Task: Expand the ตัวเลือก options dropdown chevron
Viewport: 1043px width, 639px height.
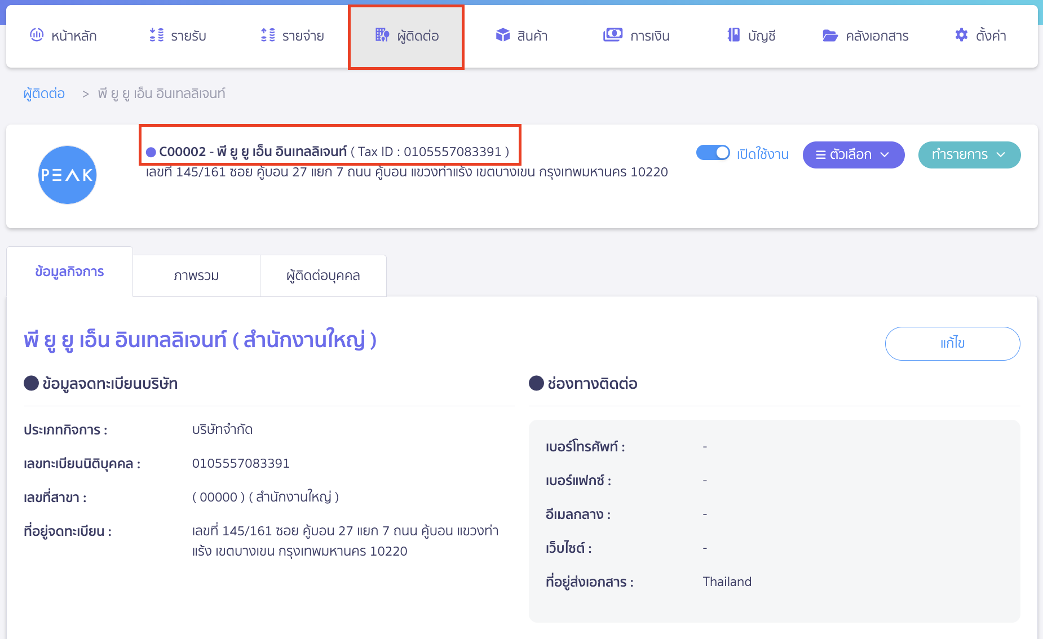Action: (885, 155)
